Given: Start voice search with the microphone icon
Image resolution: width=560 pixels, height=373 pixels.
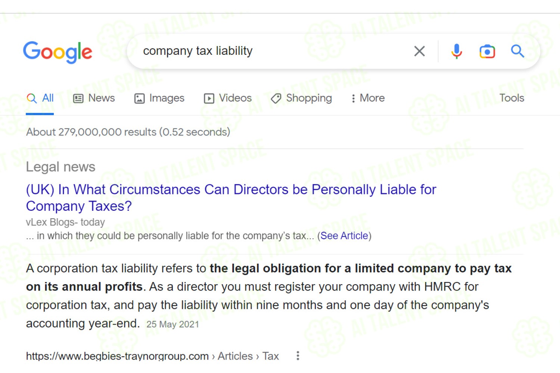Looking at the screenshot, I should click(456, 51).
